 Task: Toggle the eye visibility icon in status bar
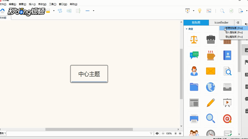click(157, 134)
